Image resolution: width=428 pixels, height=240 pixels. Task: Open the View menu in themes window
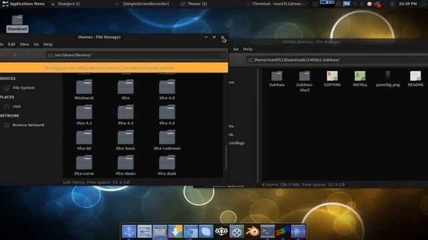pyautogui.click(x=24, y=44)
